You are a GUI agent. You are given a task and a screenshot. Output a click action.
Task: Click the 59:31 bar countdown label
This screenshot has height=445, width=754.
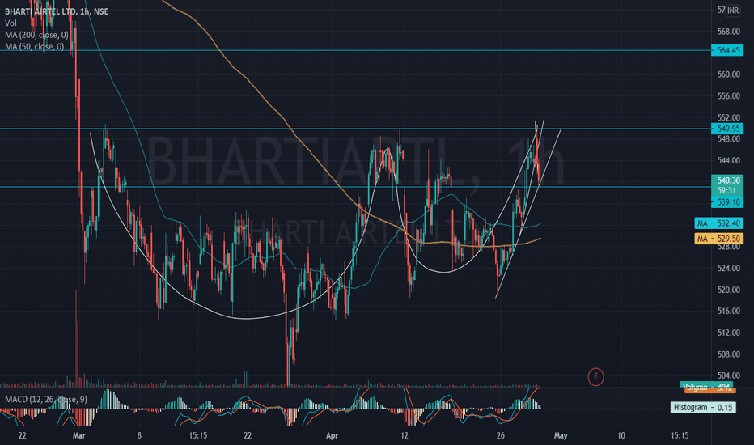[x=726, y=190]
